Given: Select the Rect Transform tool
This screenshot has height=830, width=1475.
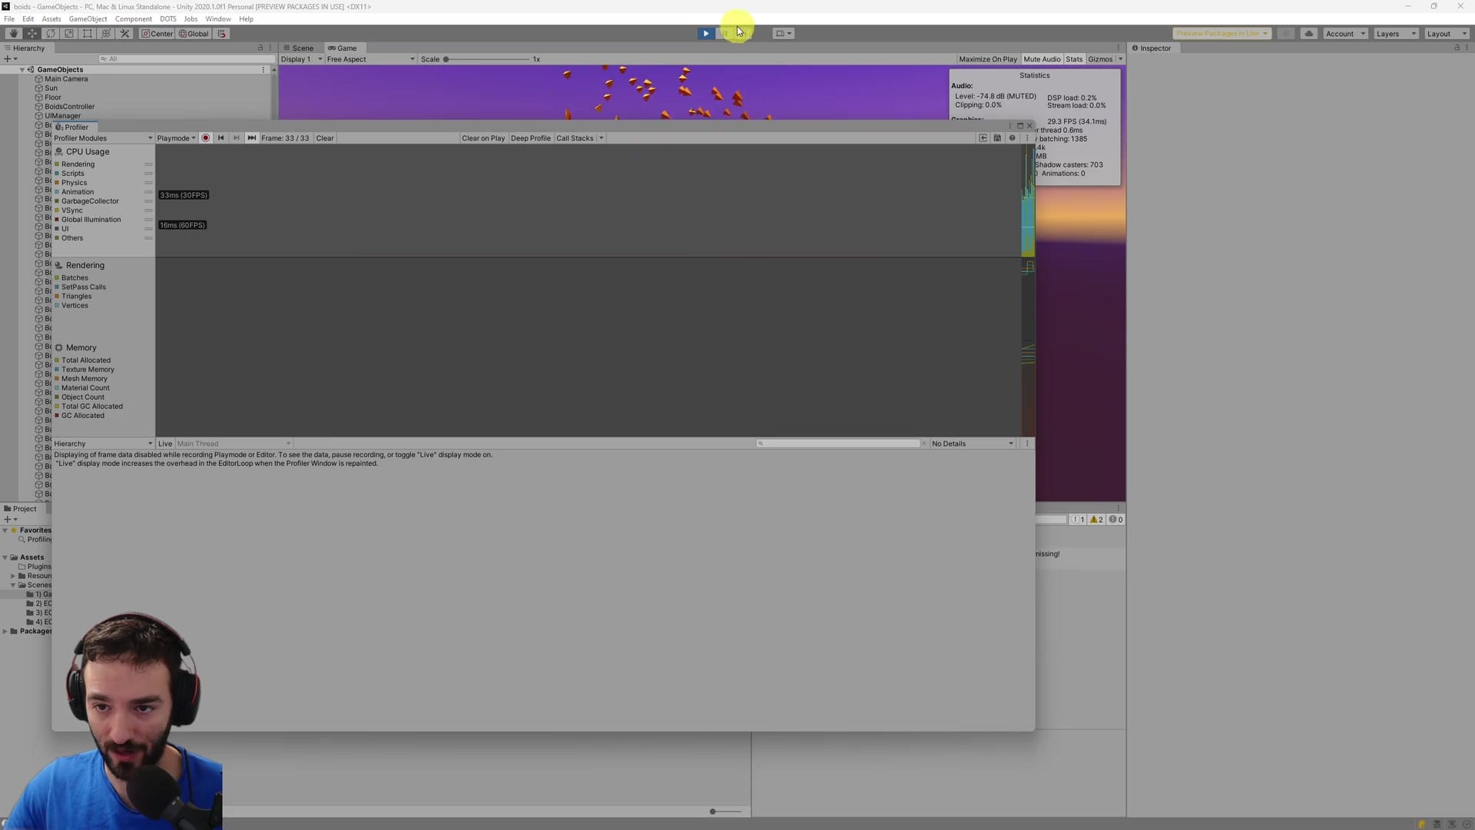Looking at the screenshot, I should pos(87,33).
